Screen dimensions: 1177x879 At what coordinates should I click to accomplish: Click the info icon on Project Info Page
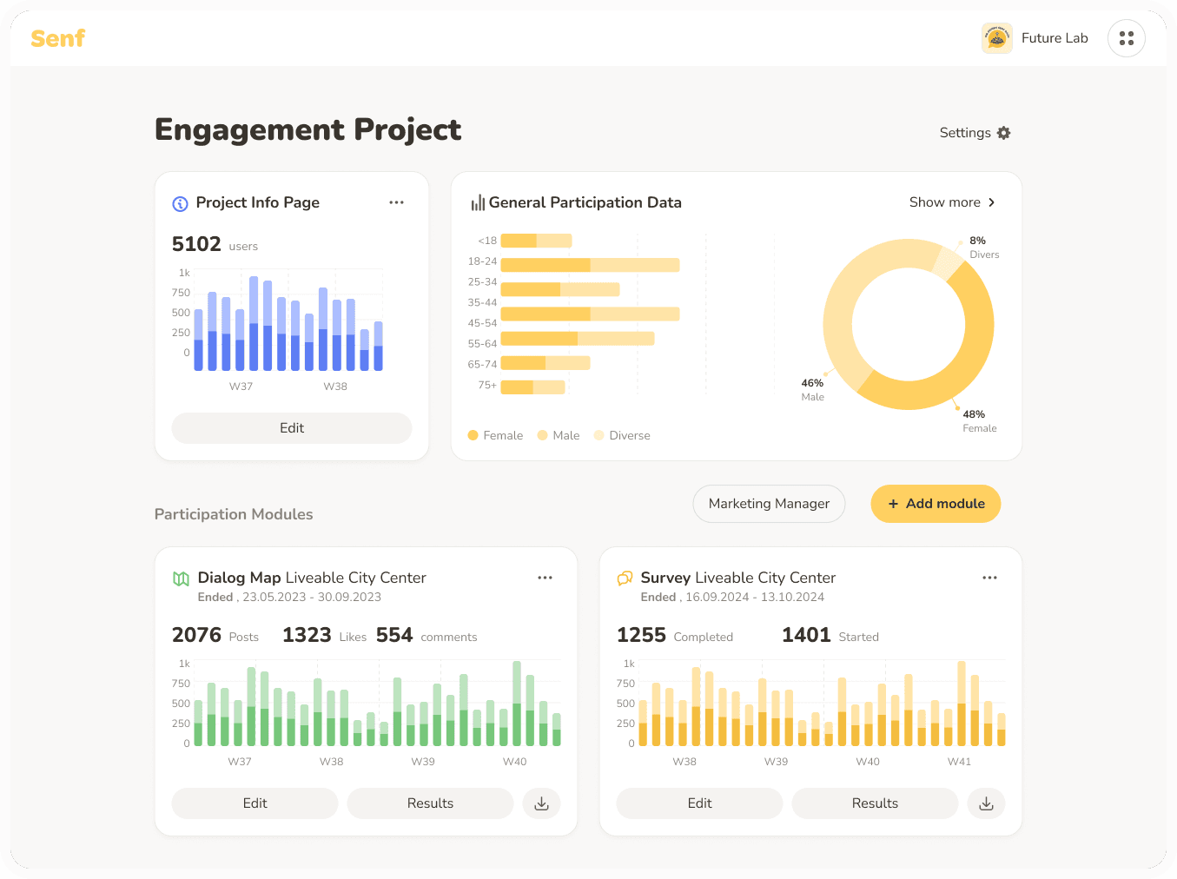180,202
